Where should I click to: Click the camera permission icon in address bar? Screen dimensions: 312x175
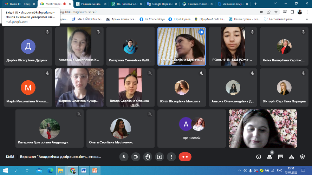261,12
